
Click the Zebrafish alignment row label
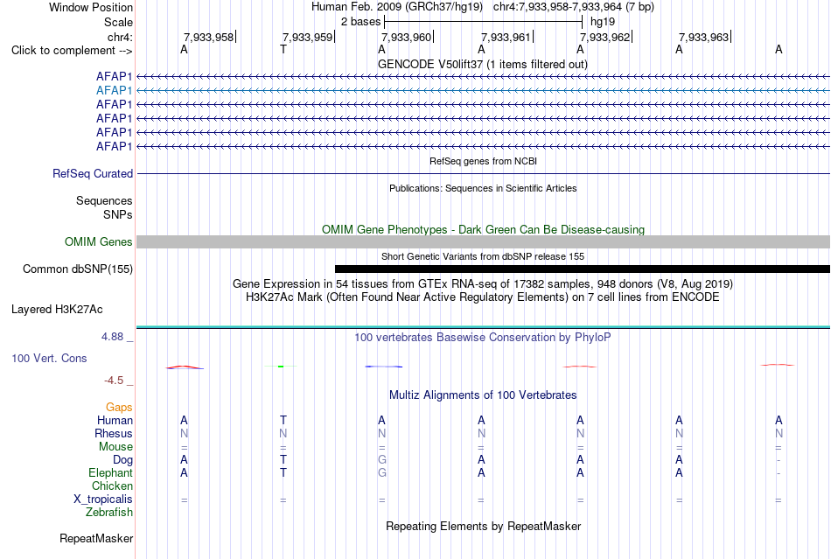(x=109, y=513)
